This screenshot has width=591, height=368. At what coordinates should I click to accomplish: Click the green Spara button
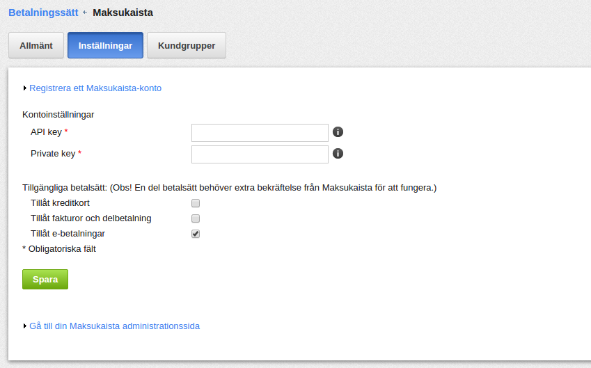pos(45,280)
